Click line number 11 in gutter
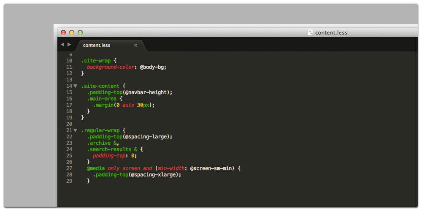 coord(69,67)
